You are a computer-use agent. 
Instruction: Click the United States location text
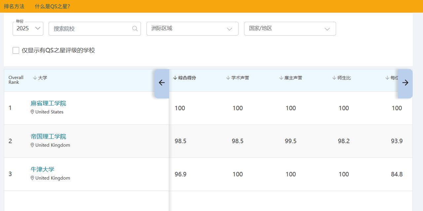pos(49,112)
